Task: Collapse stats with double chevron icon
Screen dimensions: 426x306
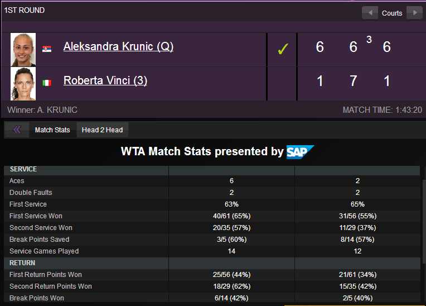Action: click(x=17, y=130)
